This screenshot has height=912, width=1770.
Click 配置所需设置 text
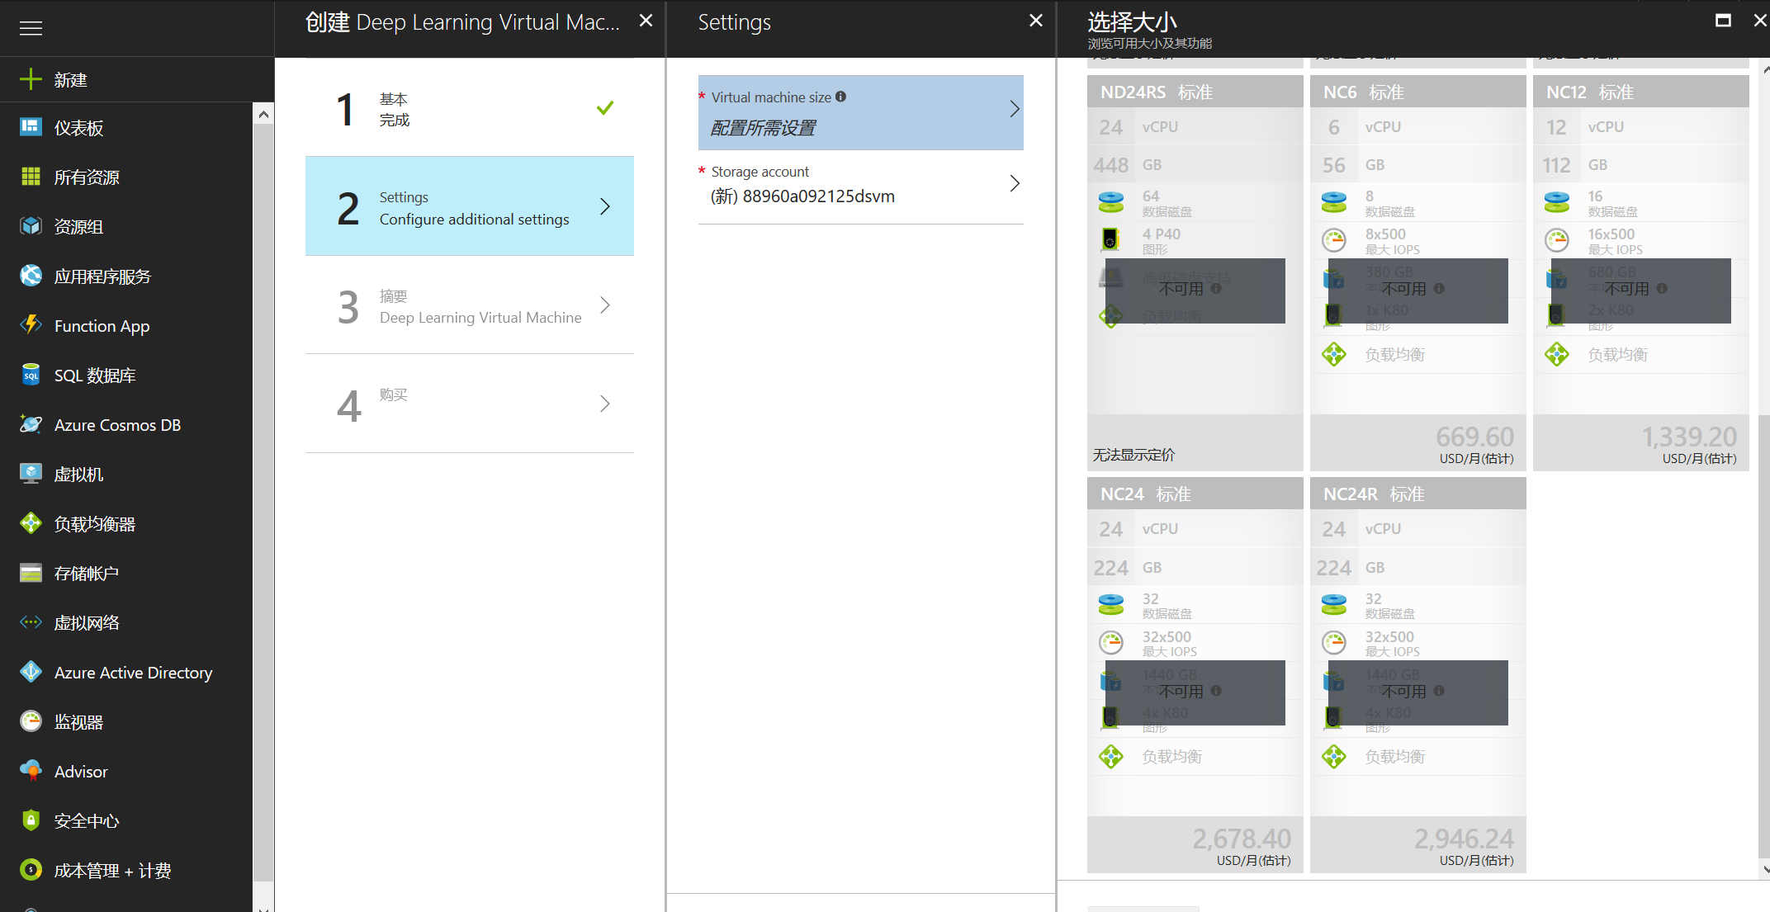coord(763,128)
